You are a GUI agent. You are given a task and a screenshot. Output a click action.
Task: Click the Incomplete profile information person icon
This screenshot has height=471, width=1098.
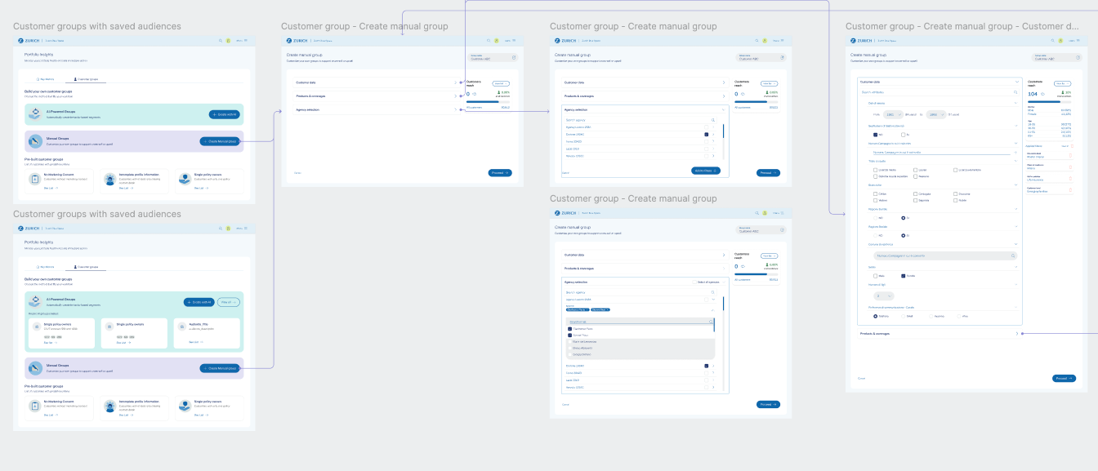[110, 178]
